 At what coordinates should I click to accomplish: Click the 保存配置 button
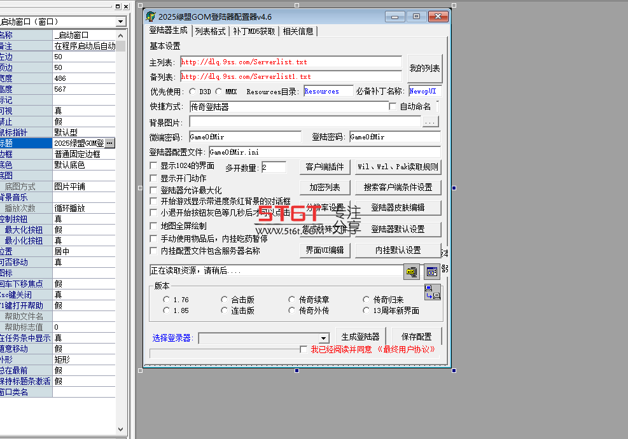[417, 337]
